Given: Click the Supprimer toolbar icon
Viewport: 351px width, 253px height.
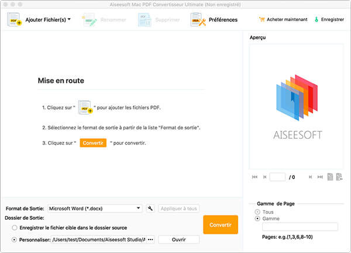Looking at the screenshot, I should [144, 20].
